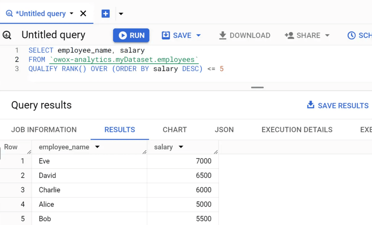372x225 pixels.
Task: Click the download arrow icon
Action: [x=223, y=35]
